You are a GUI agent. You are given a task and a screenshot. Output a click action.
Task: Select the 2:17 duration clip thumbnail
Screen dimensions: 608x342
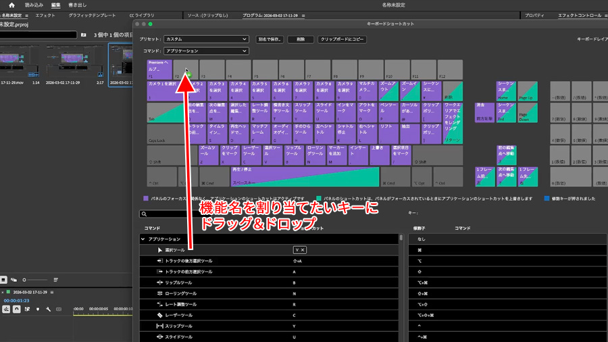pos(74,62)
